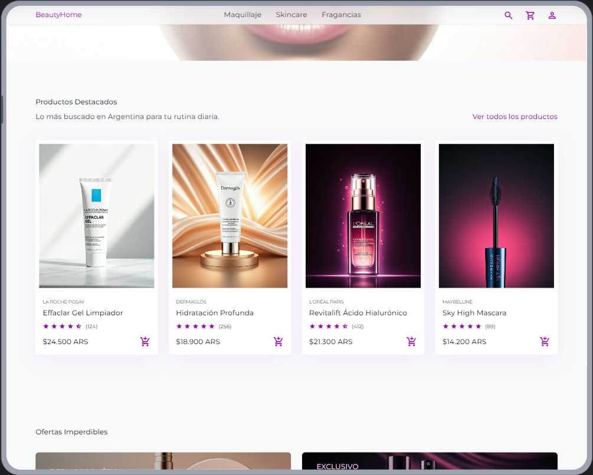The height and width of the screenshot is (475, 593).
Task: Open the Hidratación Profunda product title
Action: click(215, 312)
